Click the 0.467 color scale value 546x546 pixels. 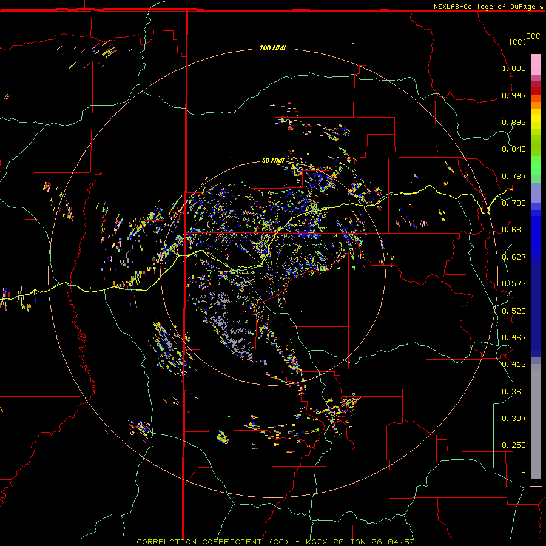514,338
